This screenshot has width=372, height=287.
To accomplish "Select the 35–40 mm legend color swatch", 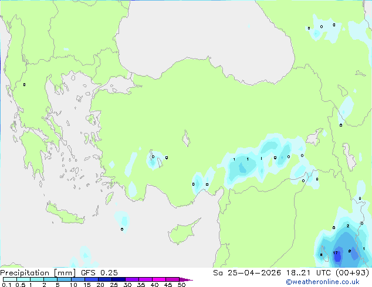I will click(x=146, y=279).
